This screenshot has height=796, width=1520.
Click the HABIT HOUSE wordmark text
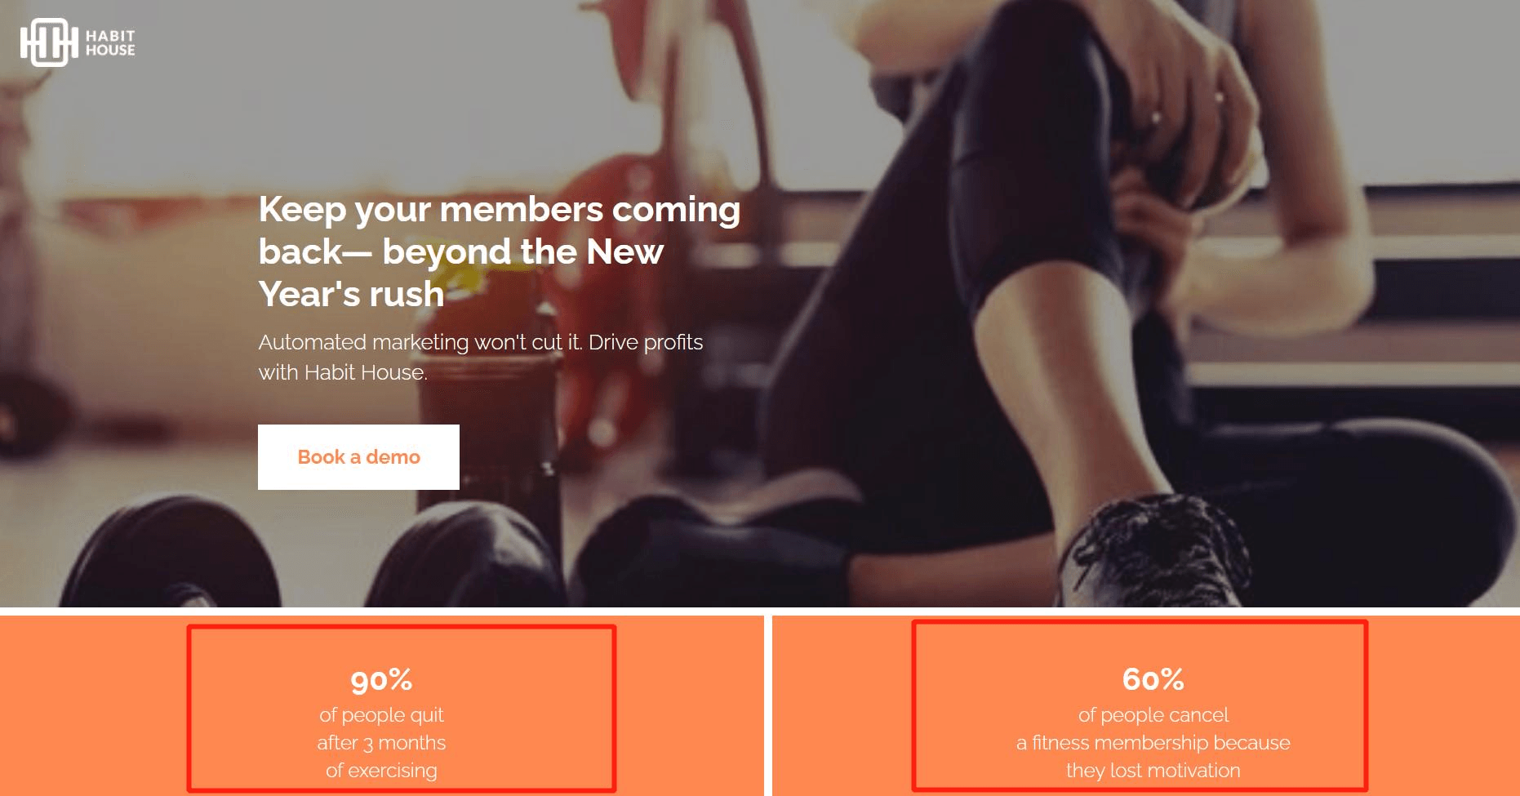tap(110, 42)
